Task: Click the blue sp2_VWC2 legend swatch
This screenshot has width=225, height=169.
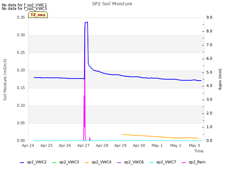Action: click(x=22, y=163)
